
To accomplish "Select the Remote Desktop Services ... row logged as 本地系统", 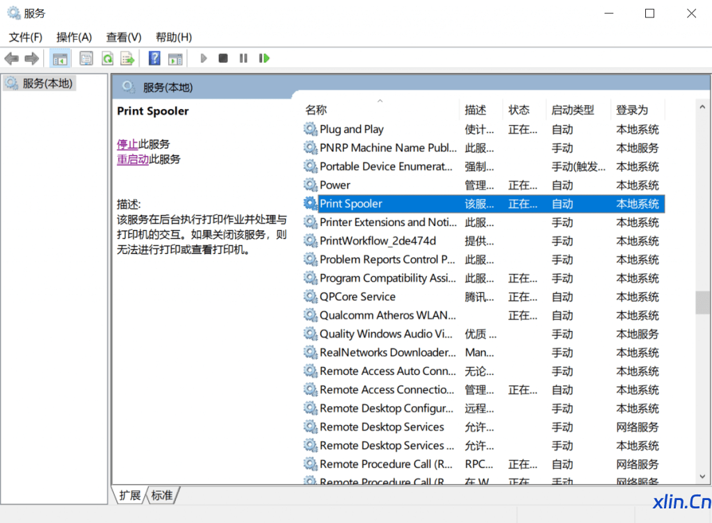I will 483,446.
